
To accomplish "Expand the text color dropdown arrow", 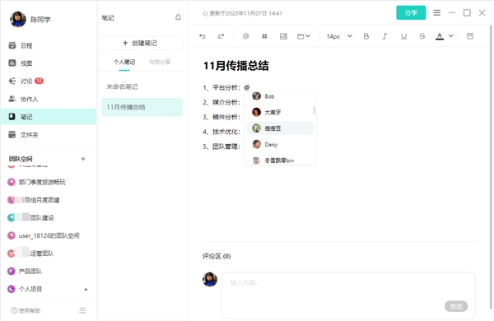I will click(x=451, y=36).
